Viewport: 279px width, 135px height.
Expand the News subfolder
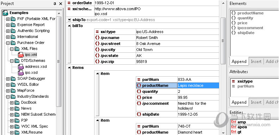(x=12, y=109)
